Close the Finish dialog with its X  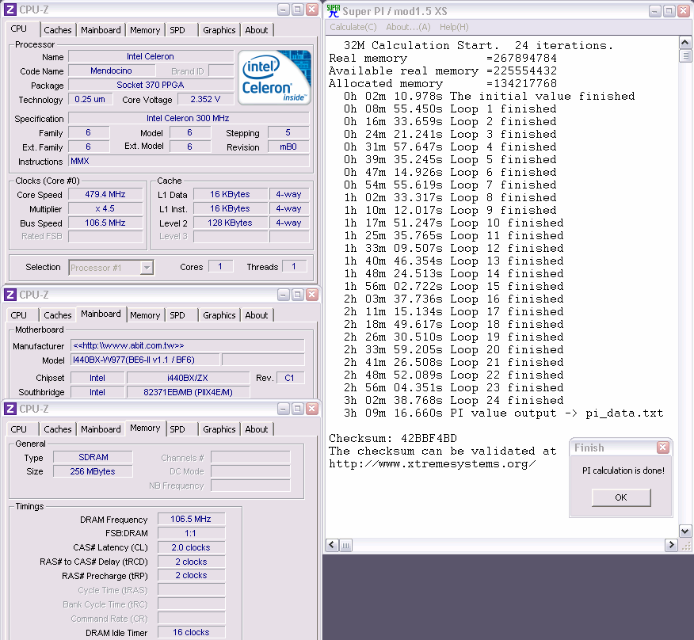click(662, 448)
